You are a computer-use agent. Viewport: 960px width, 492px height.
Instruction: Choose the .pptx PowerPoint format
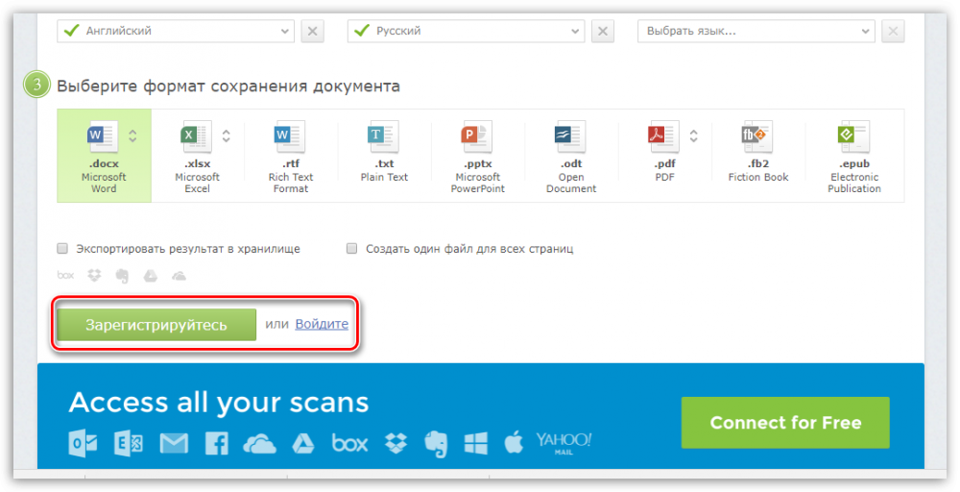477,154
